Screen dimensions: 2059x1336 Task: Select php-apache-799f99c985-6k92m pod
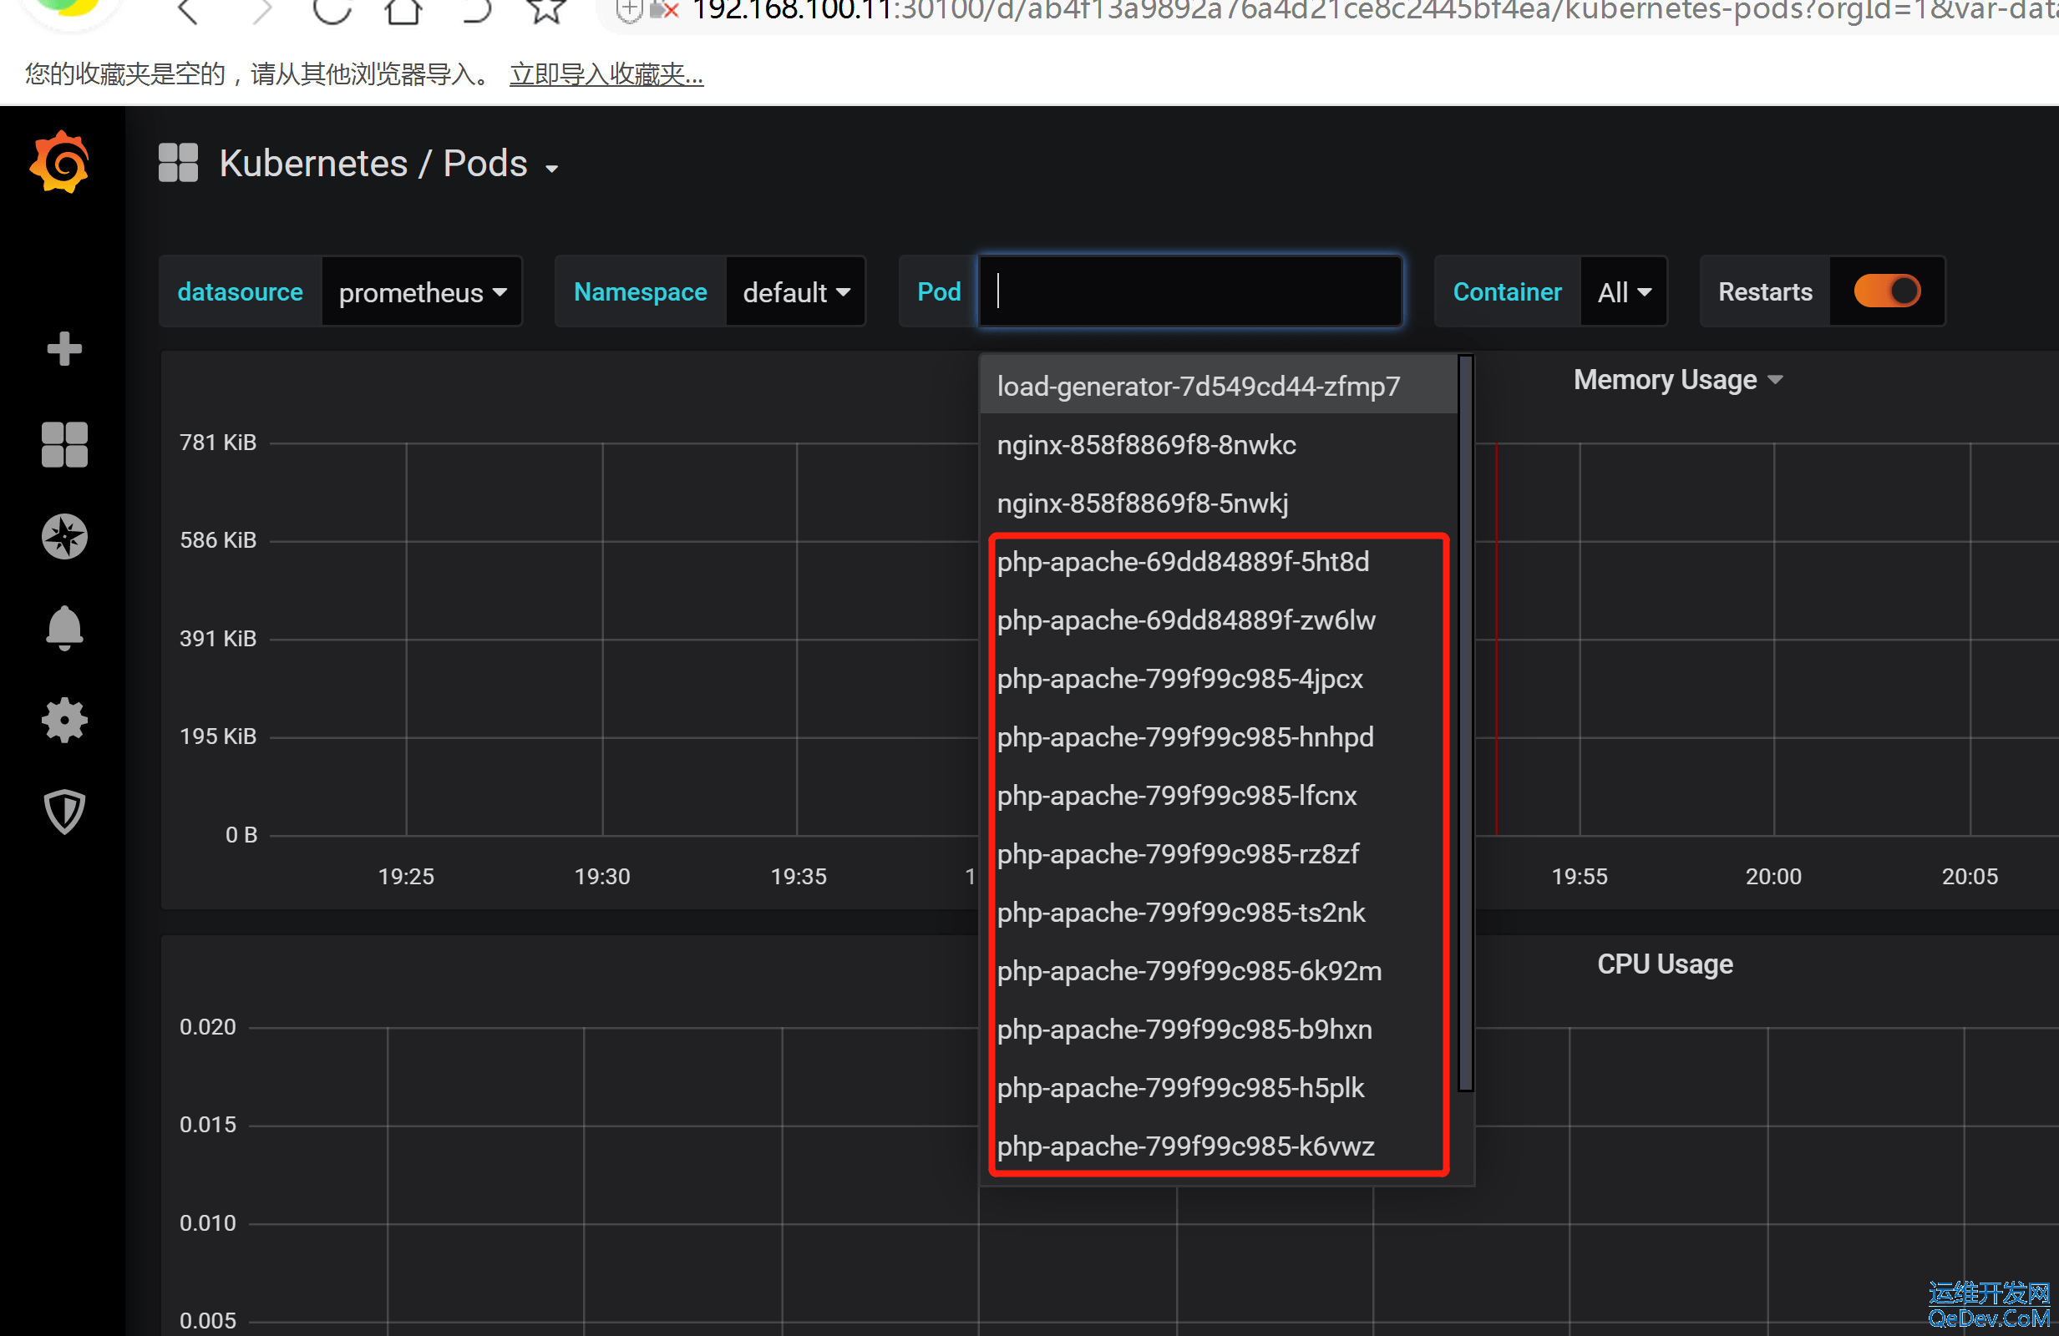1218,971
